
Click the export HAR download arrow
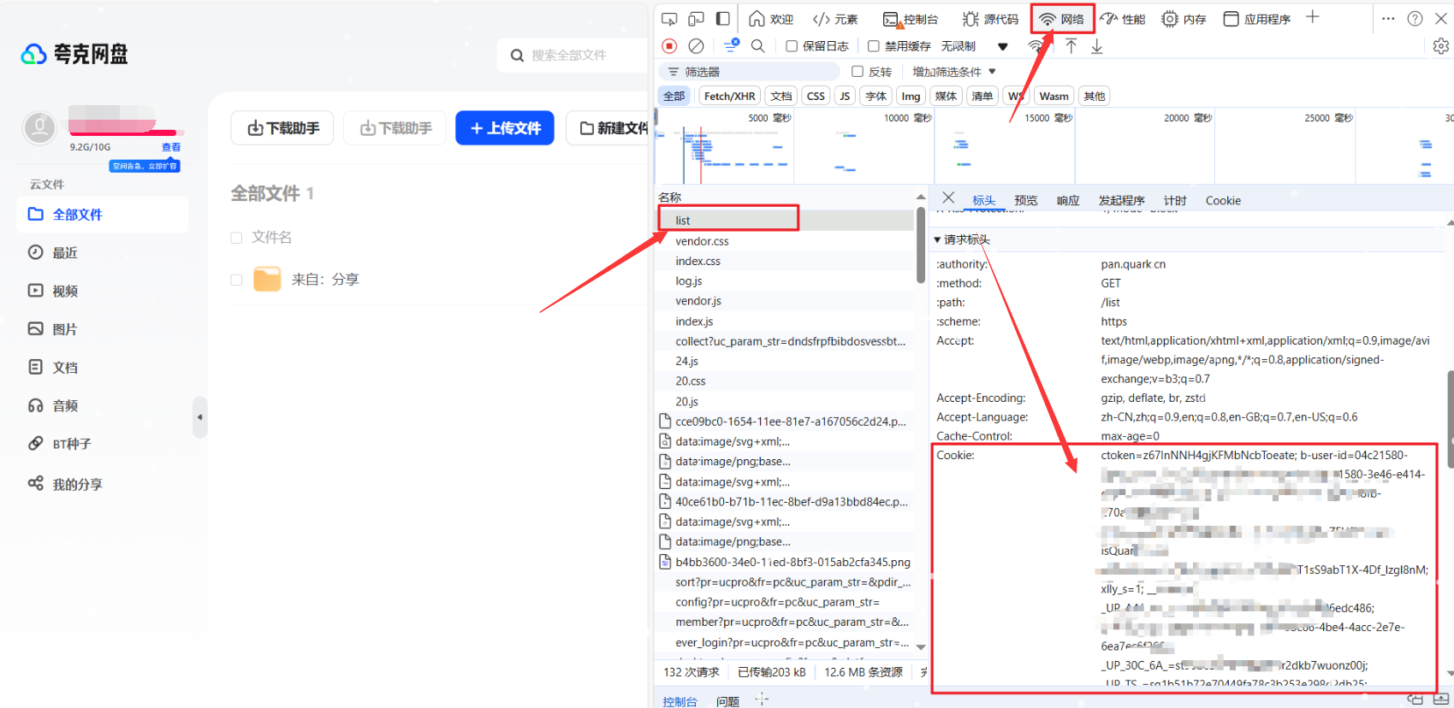(1096, 46)
